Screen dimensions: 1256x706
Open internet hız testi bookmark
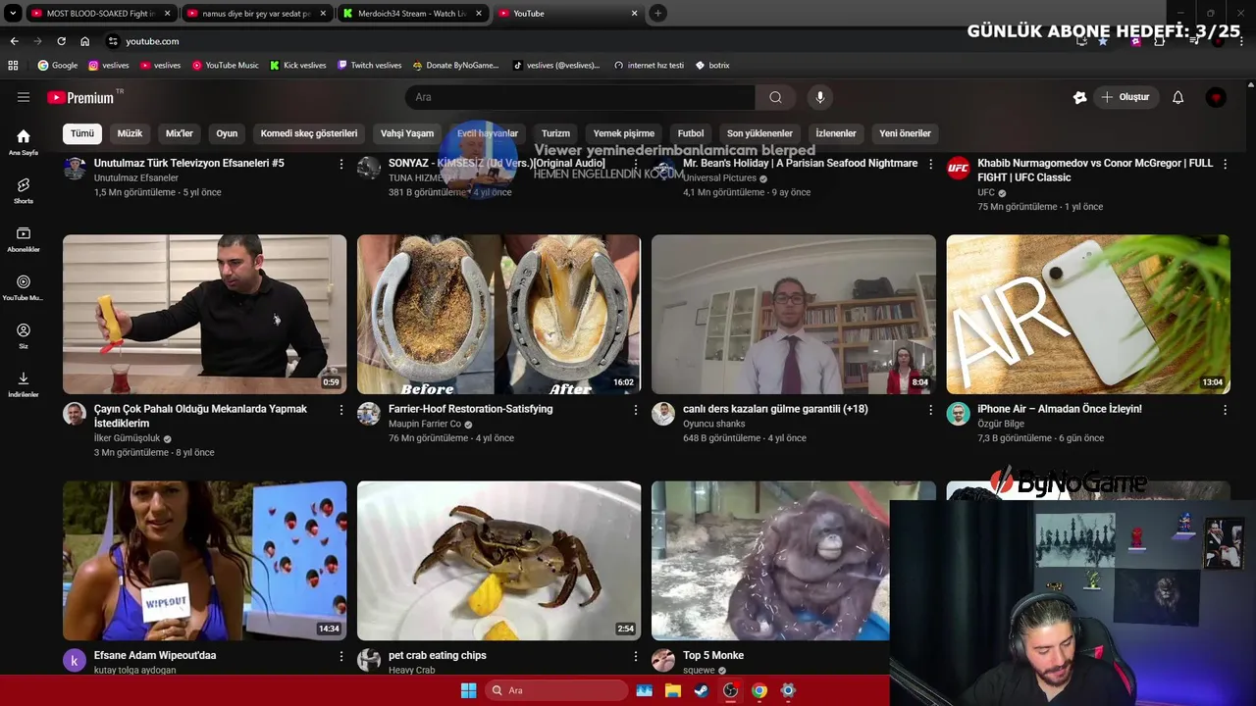tap(649, 65)
